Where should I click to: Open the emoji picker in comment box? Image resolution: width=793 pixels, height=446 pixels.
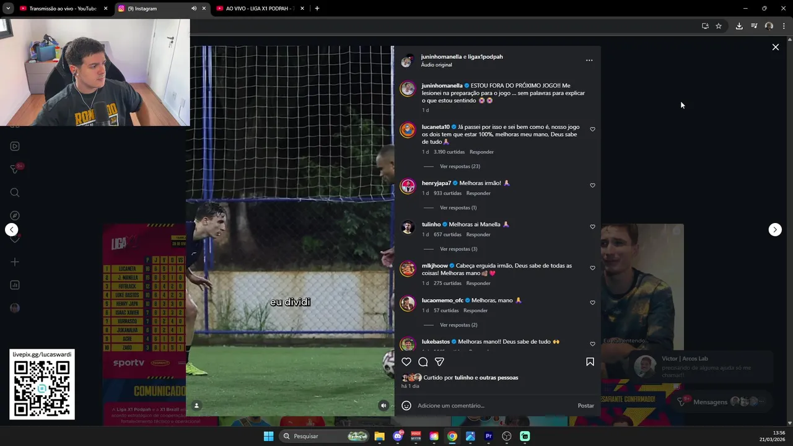tap(406, 406)
